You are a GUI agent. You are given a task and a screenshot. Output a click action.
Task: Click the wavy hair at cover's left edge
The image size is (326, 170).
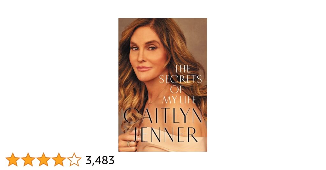125,87
